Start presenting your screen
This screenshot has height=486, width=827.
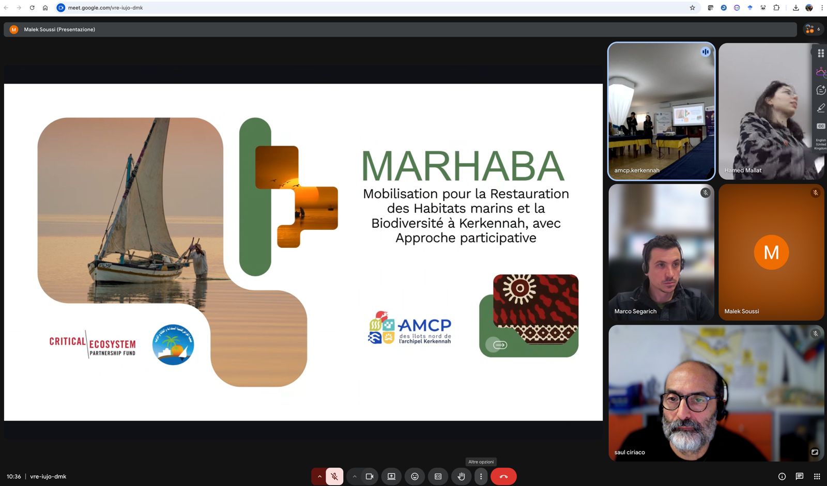click(391, 476)
